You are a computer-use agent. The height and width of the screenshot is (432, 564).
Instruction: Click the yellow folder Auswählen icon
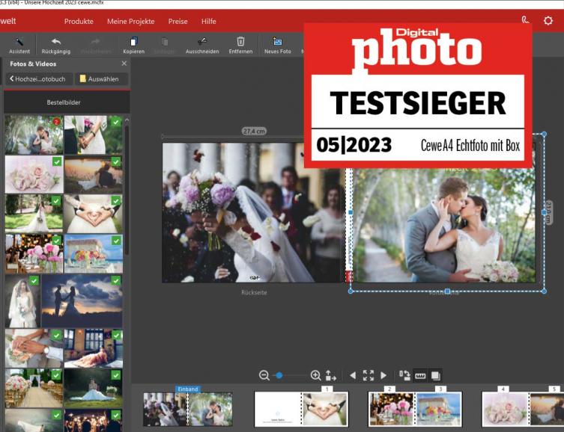click(x=82, y=78)
